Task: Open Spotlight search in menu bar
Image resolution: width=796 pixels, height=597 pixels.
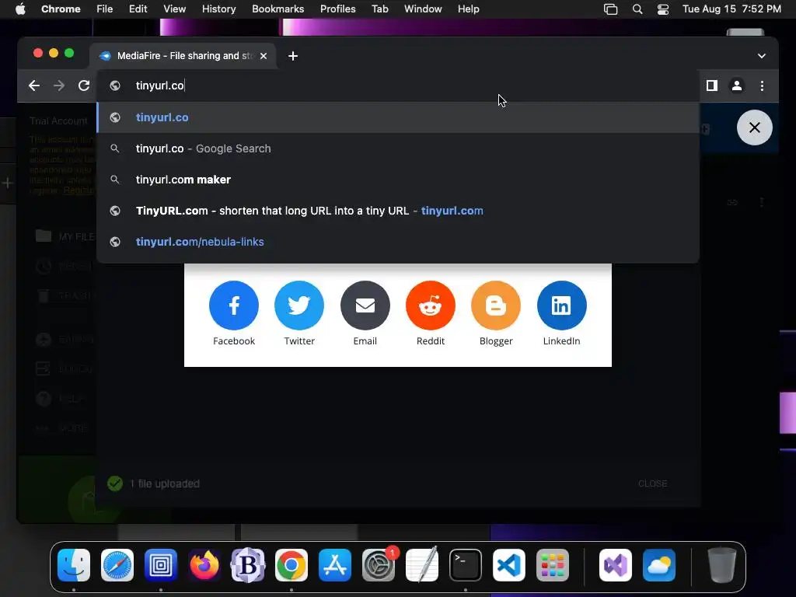Action: point(637,9)
